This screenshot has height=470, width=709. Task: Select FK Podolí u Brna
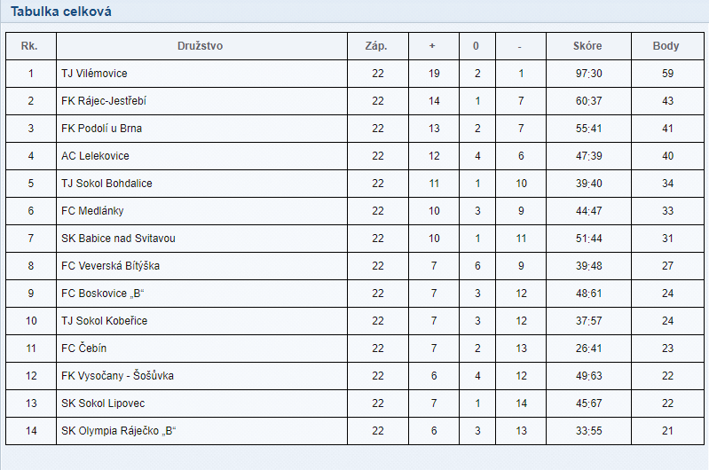click(101, 129)
